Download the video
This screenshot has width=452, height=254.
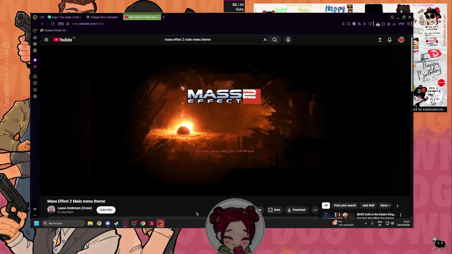tap(296, 210)
